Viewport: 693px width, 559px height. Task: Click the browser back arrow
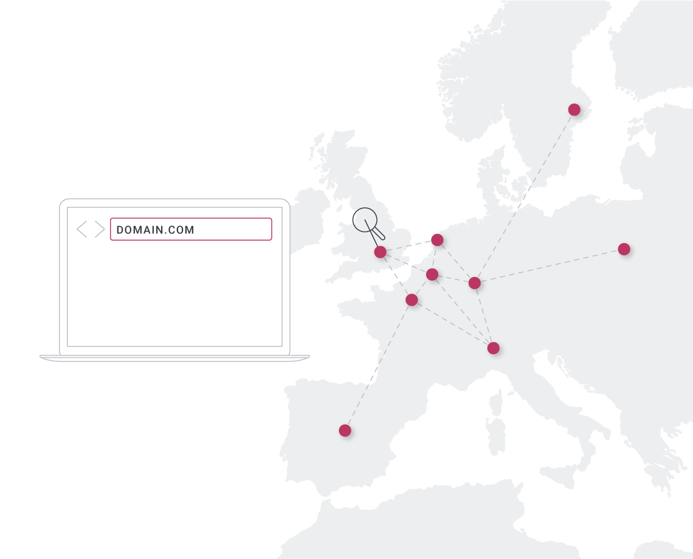(x=81, y=229)
